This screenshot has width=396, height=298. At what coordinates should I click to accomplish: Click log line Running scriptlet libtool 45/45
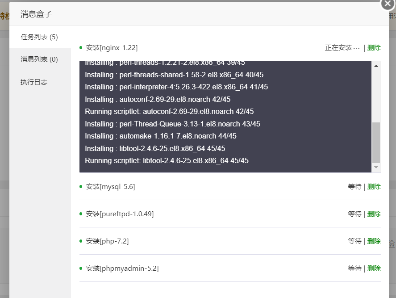point(167,160)
